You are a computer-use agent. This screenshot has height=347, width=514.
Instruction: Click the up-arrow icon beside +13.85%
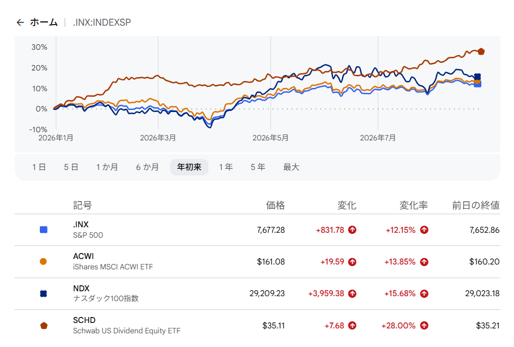coord(424,262)
